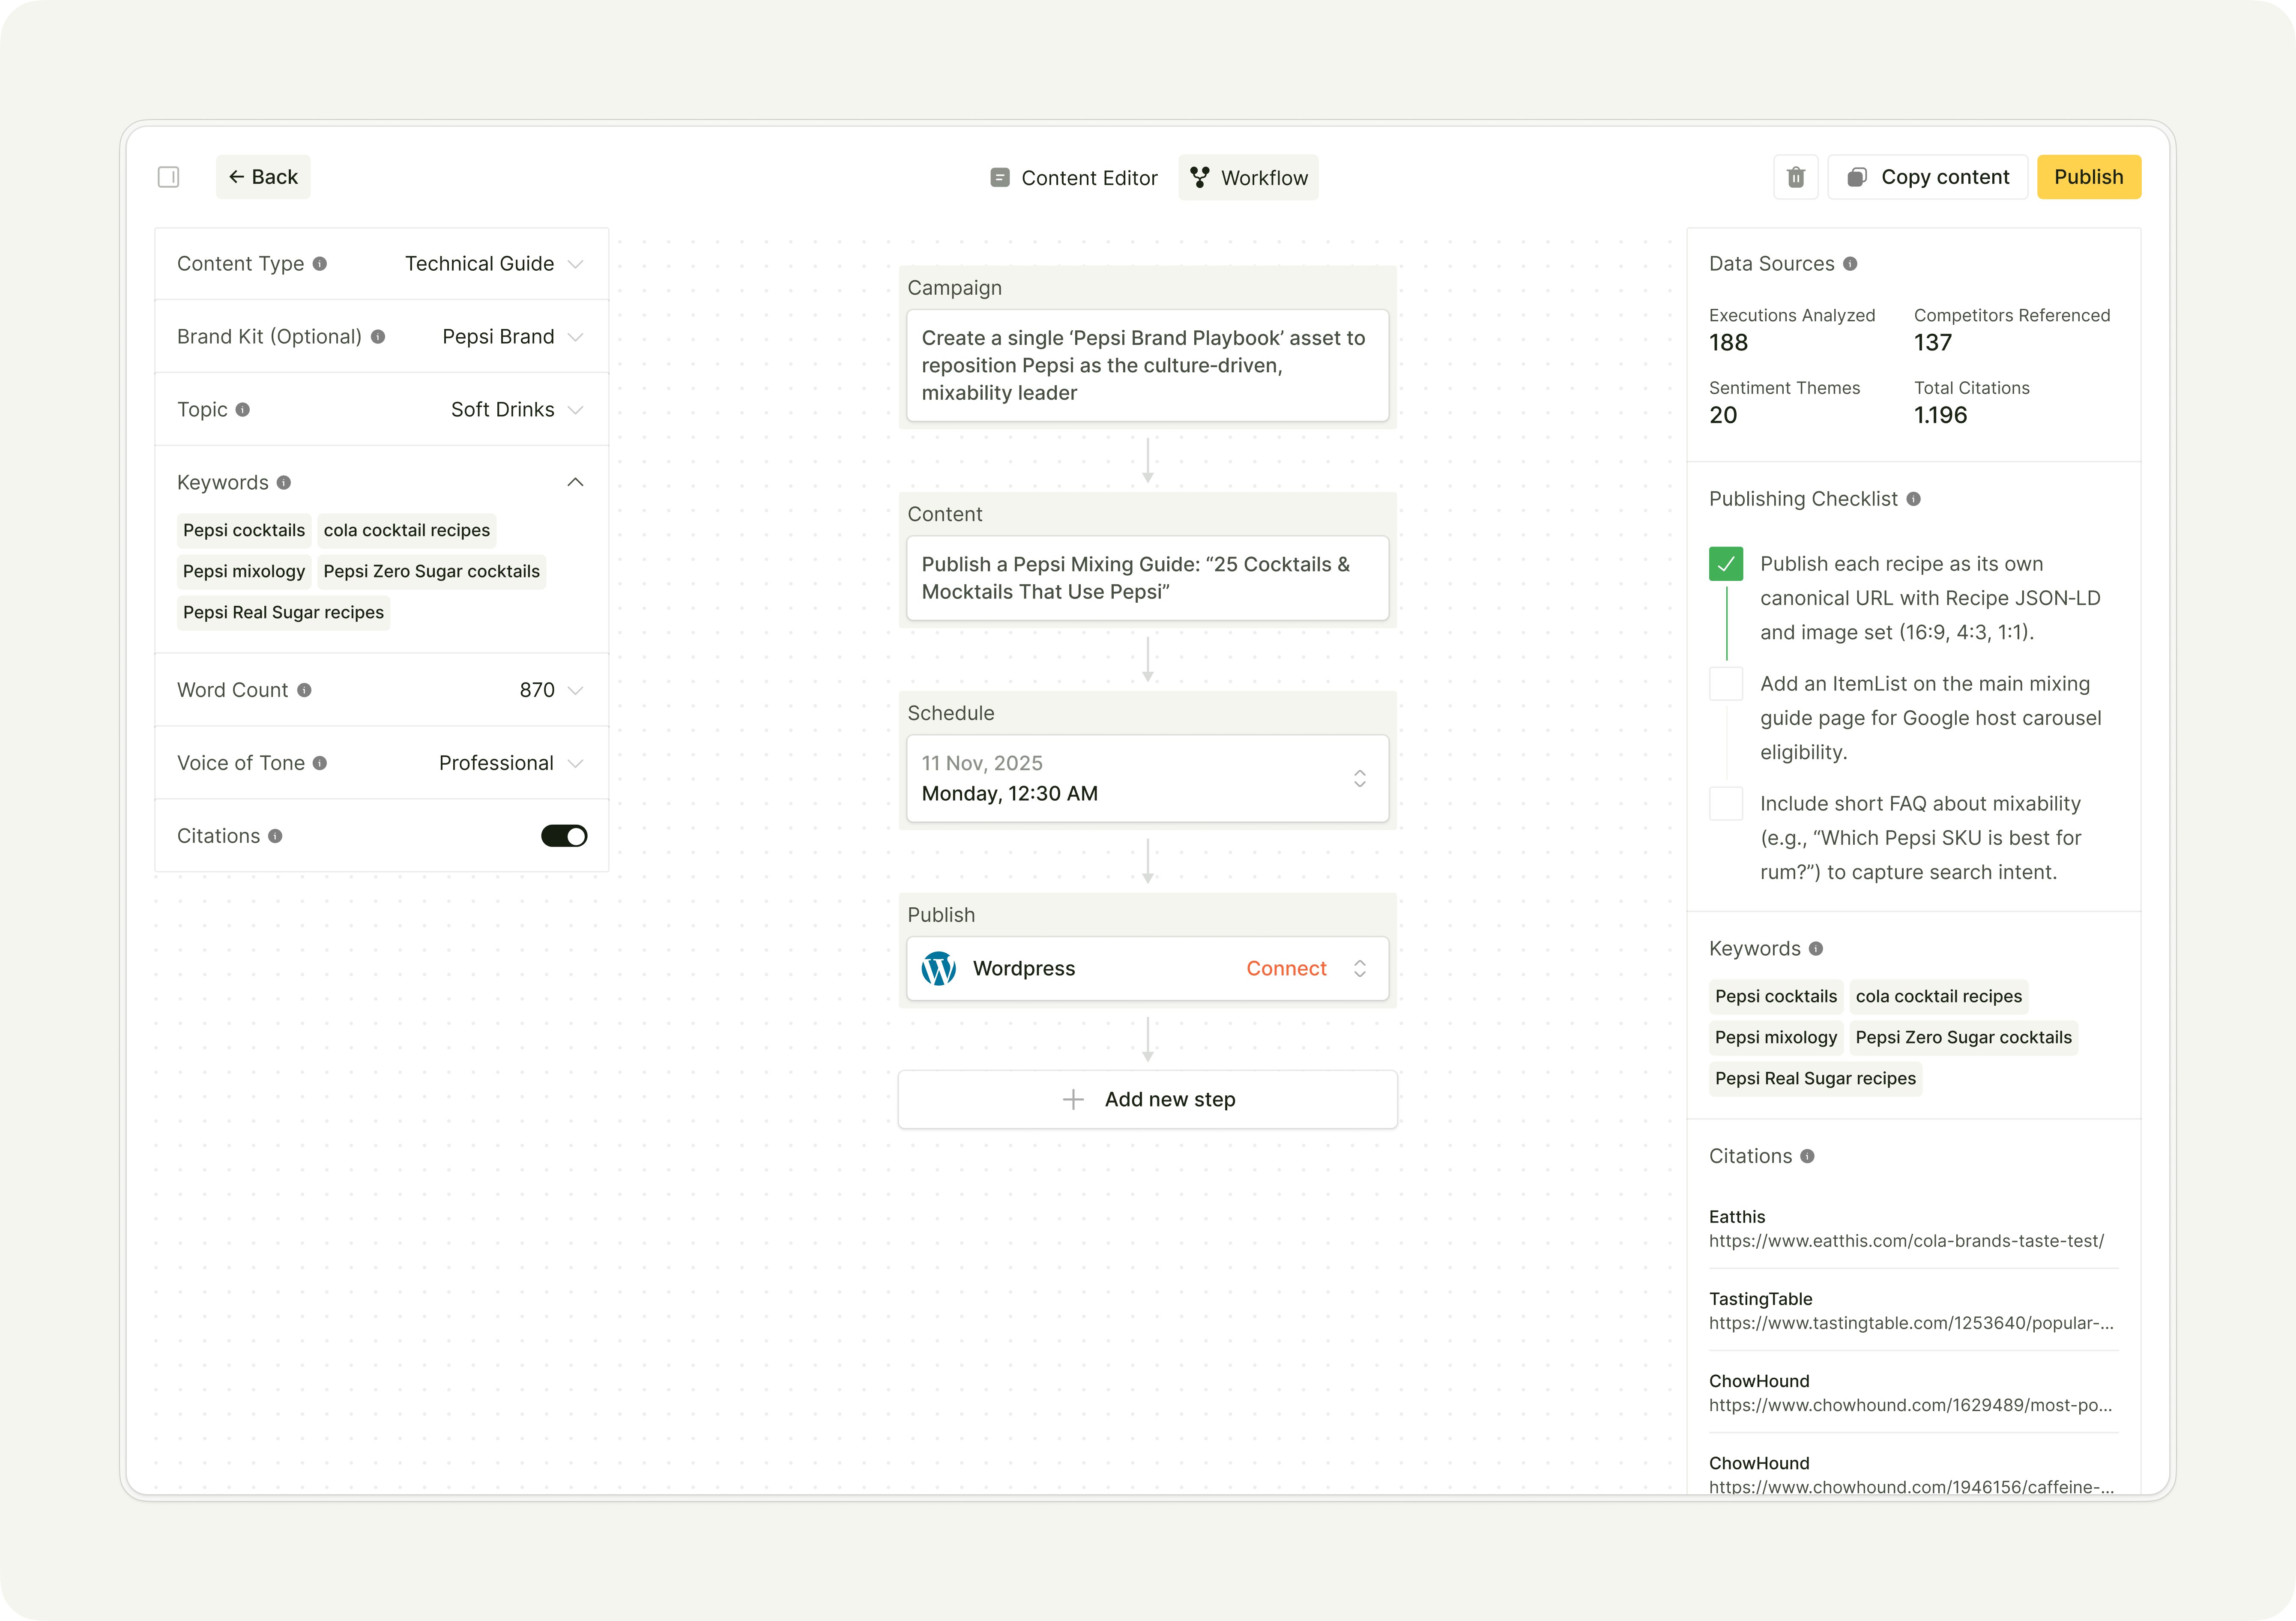Screen dimensions: 2296x1621
Task: Check the short FAQ about mixability checkbox
Action: (x=1726, y=804)
